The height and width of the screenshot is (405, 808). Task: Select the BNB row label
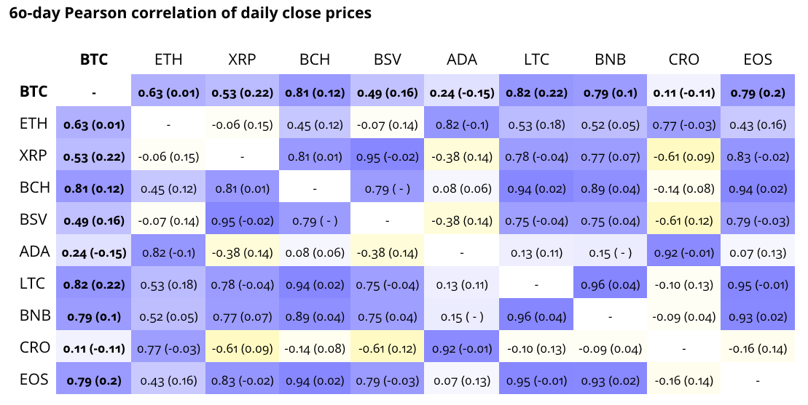[35, 316]
